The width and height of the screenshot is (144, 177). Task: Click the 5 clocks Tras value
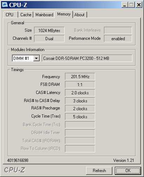point(80,116)
